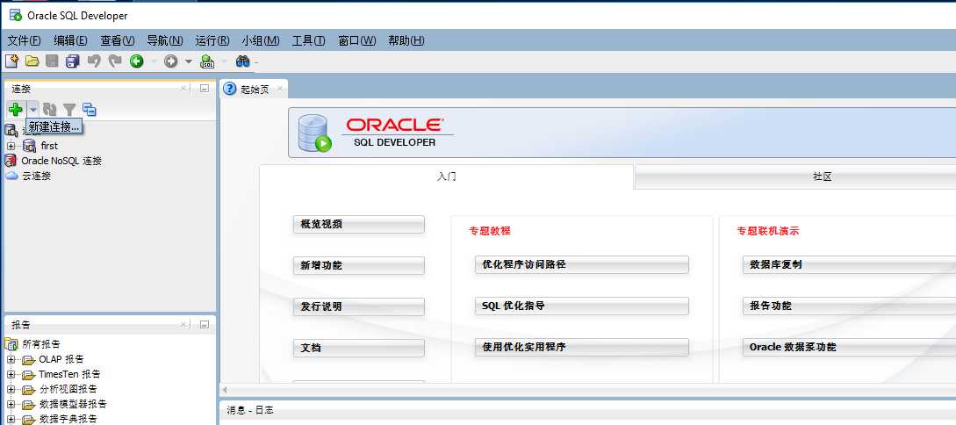Expand the TimesTen 报告 tree node
Image resolution: width=956 pixels, height=425 pixels.
coord(11,374)
